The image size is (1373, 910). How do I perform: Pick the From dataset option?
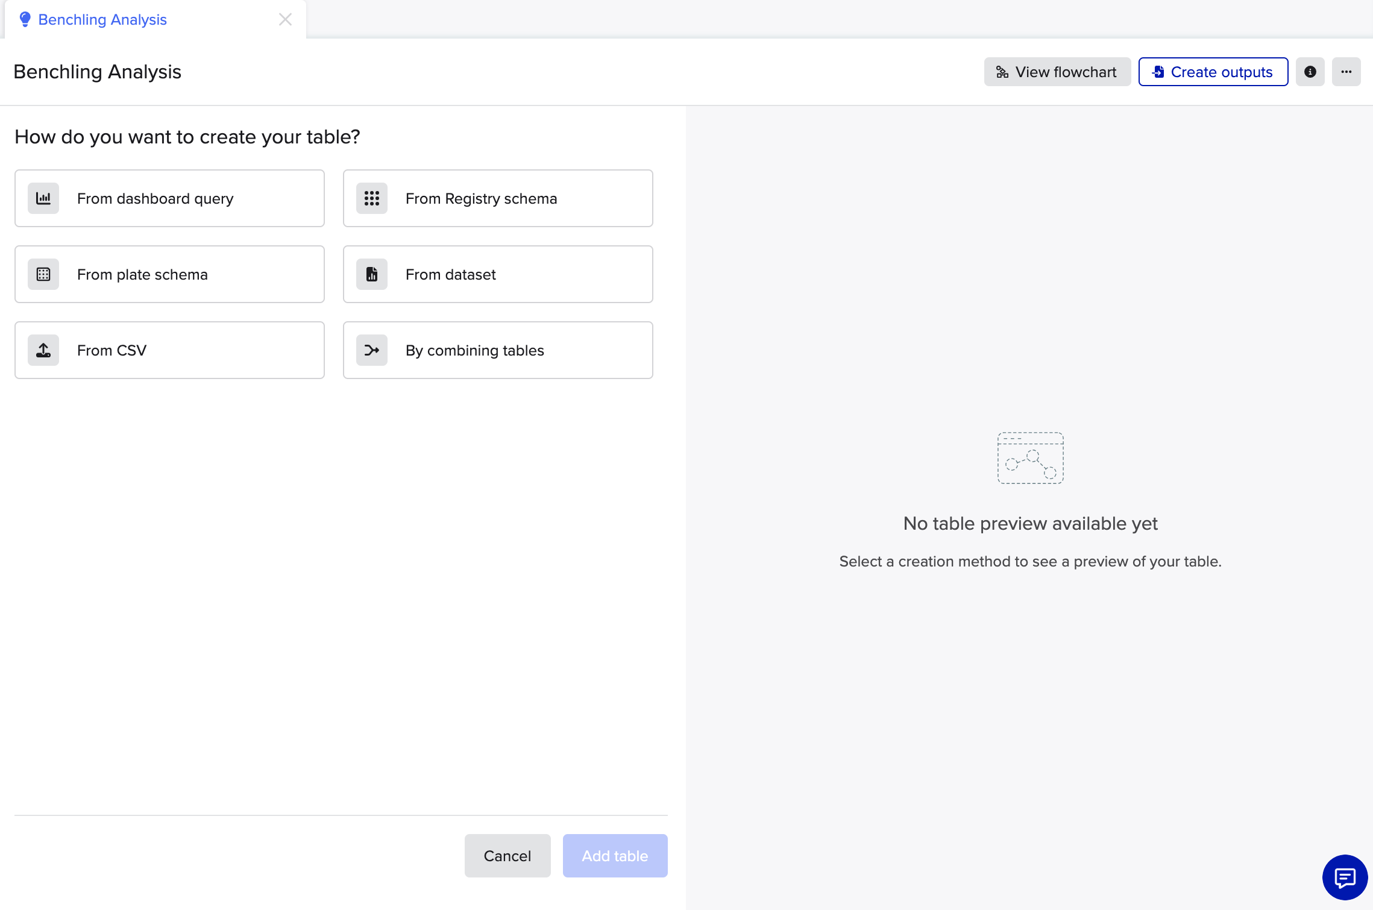coord(498,274)
